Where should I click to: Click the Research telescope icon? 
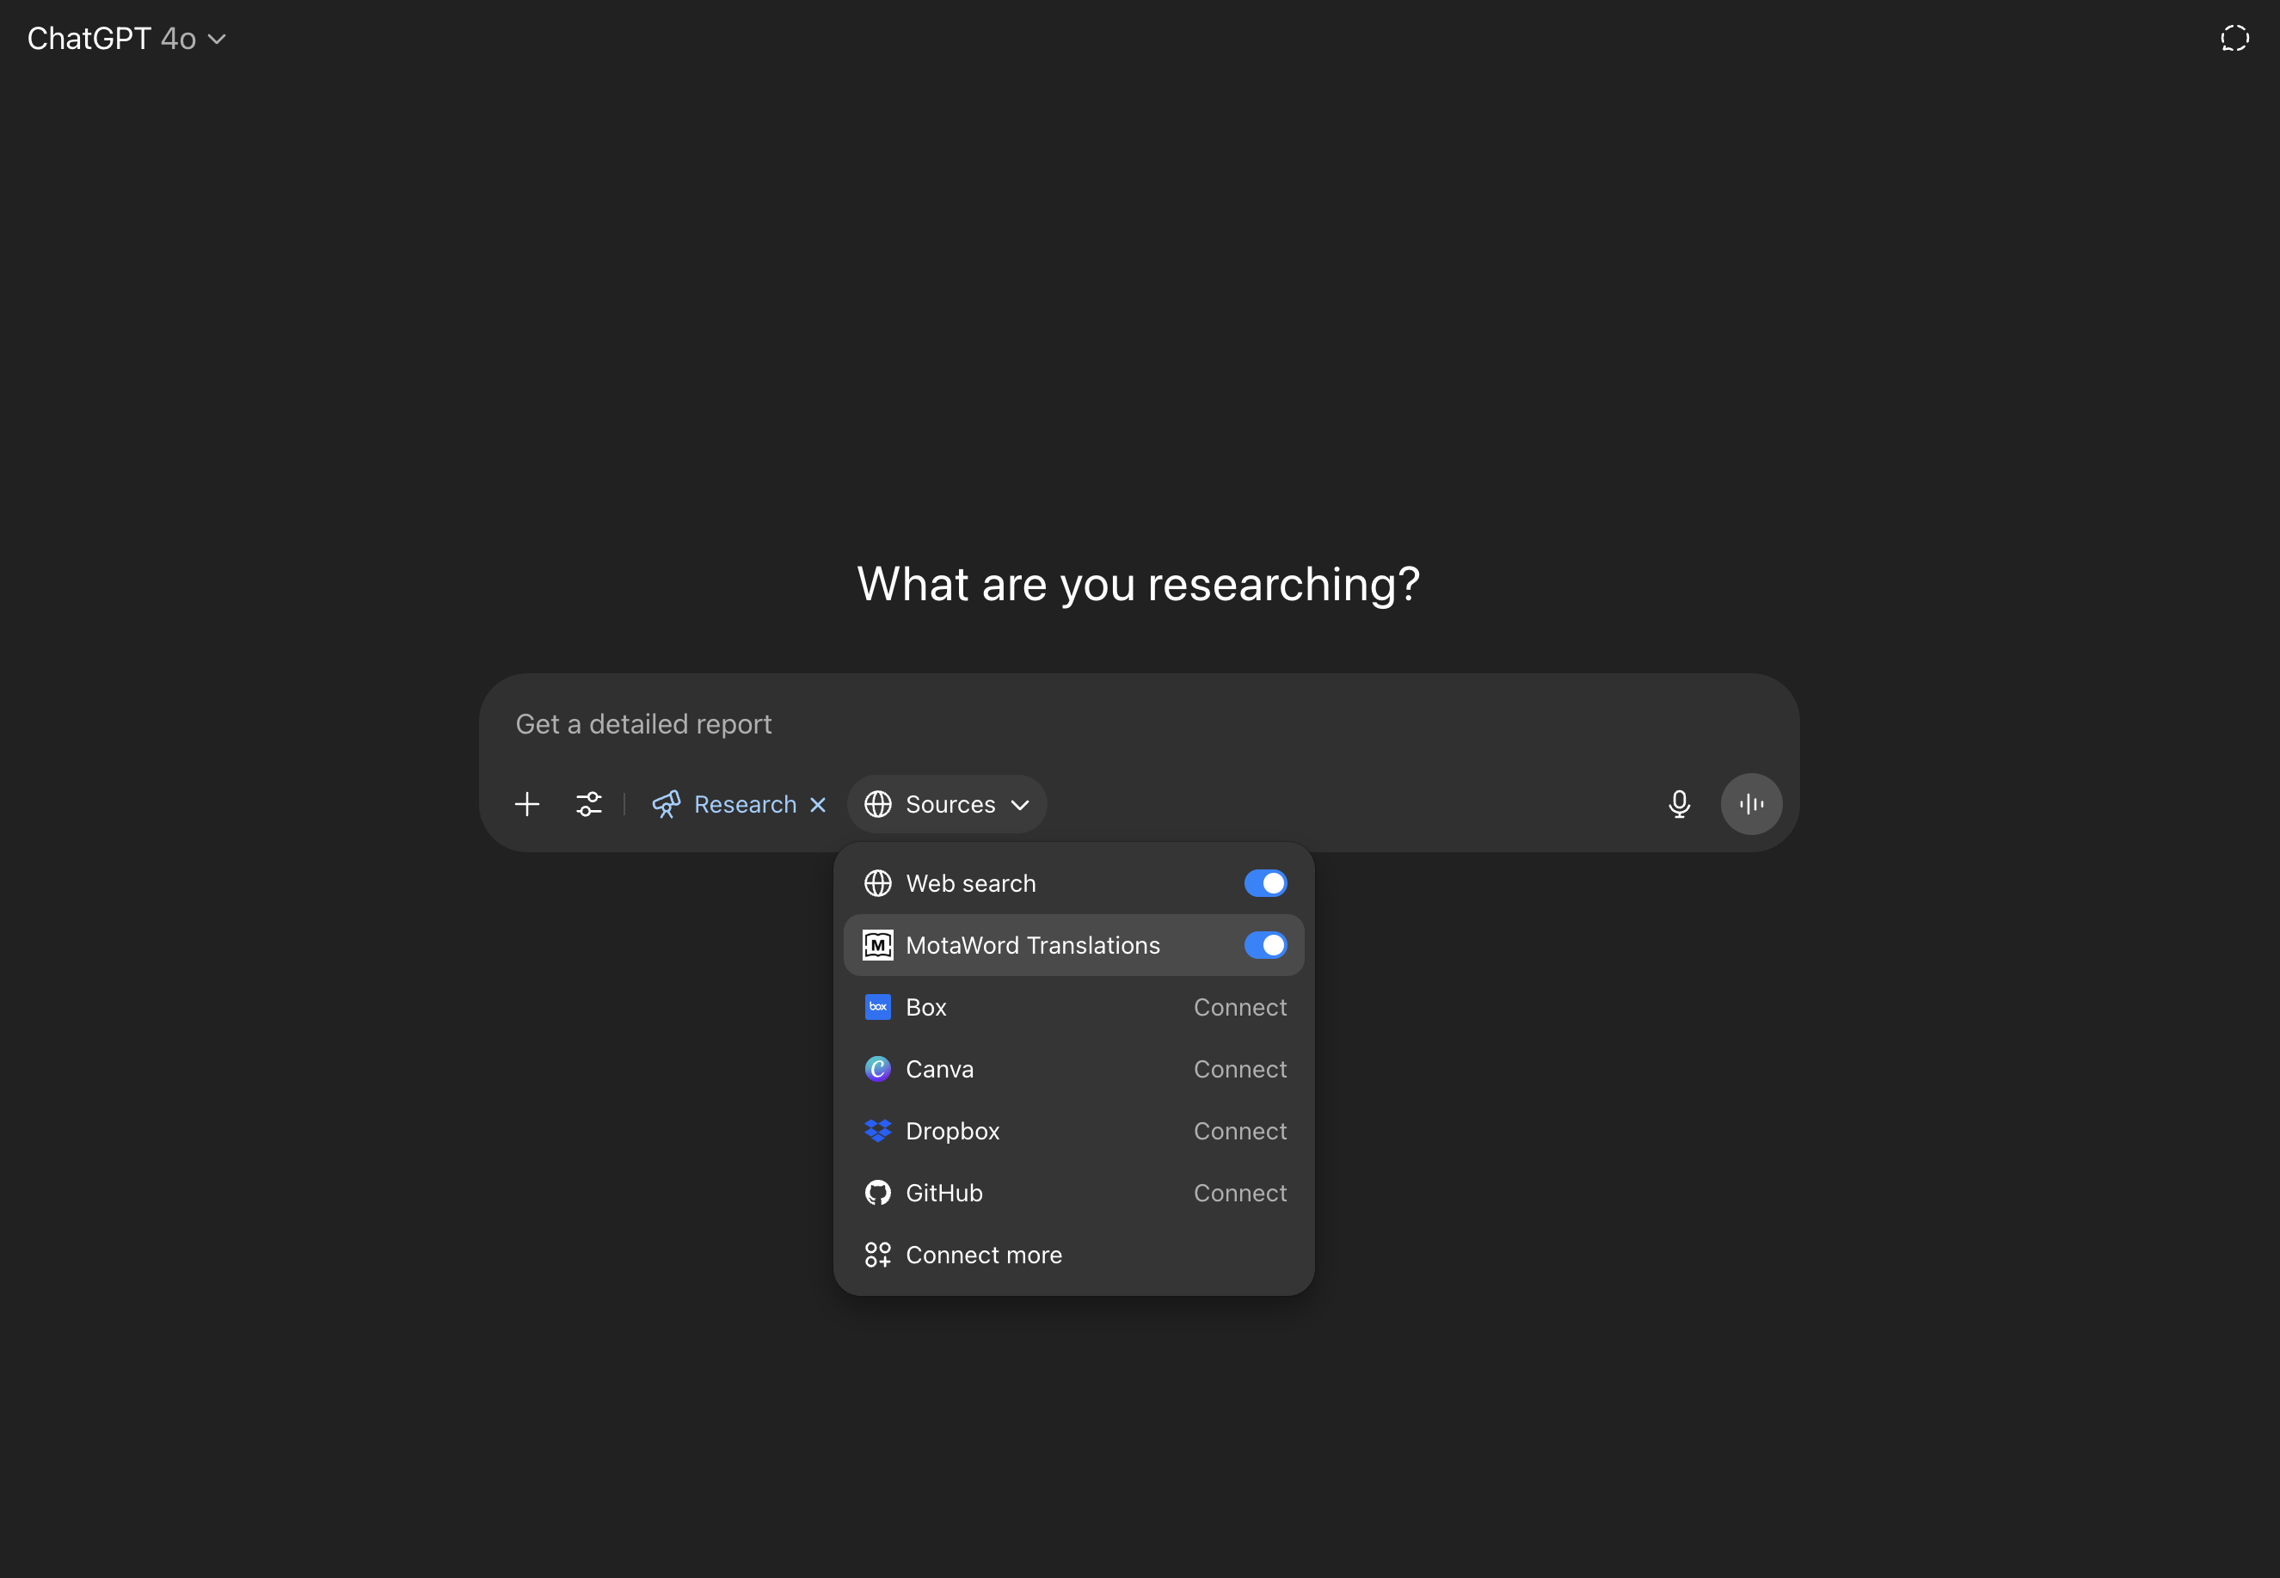[x=667, y=804]
